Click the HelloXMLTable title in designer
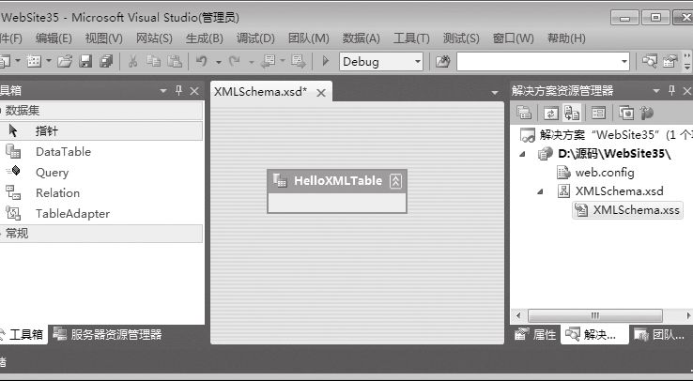The height and width of the screenshot is (381, 693). (x=338, y=180)
